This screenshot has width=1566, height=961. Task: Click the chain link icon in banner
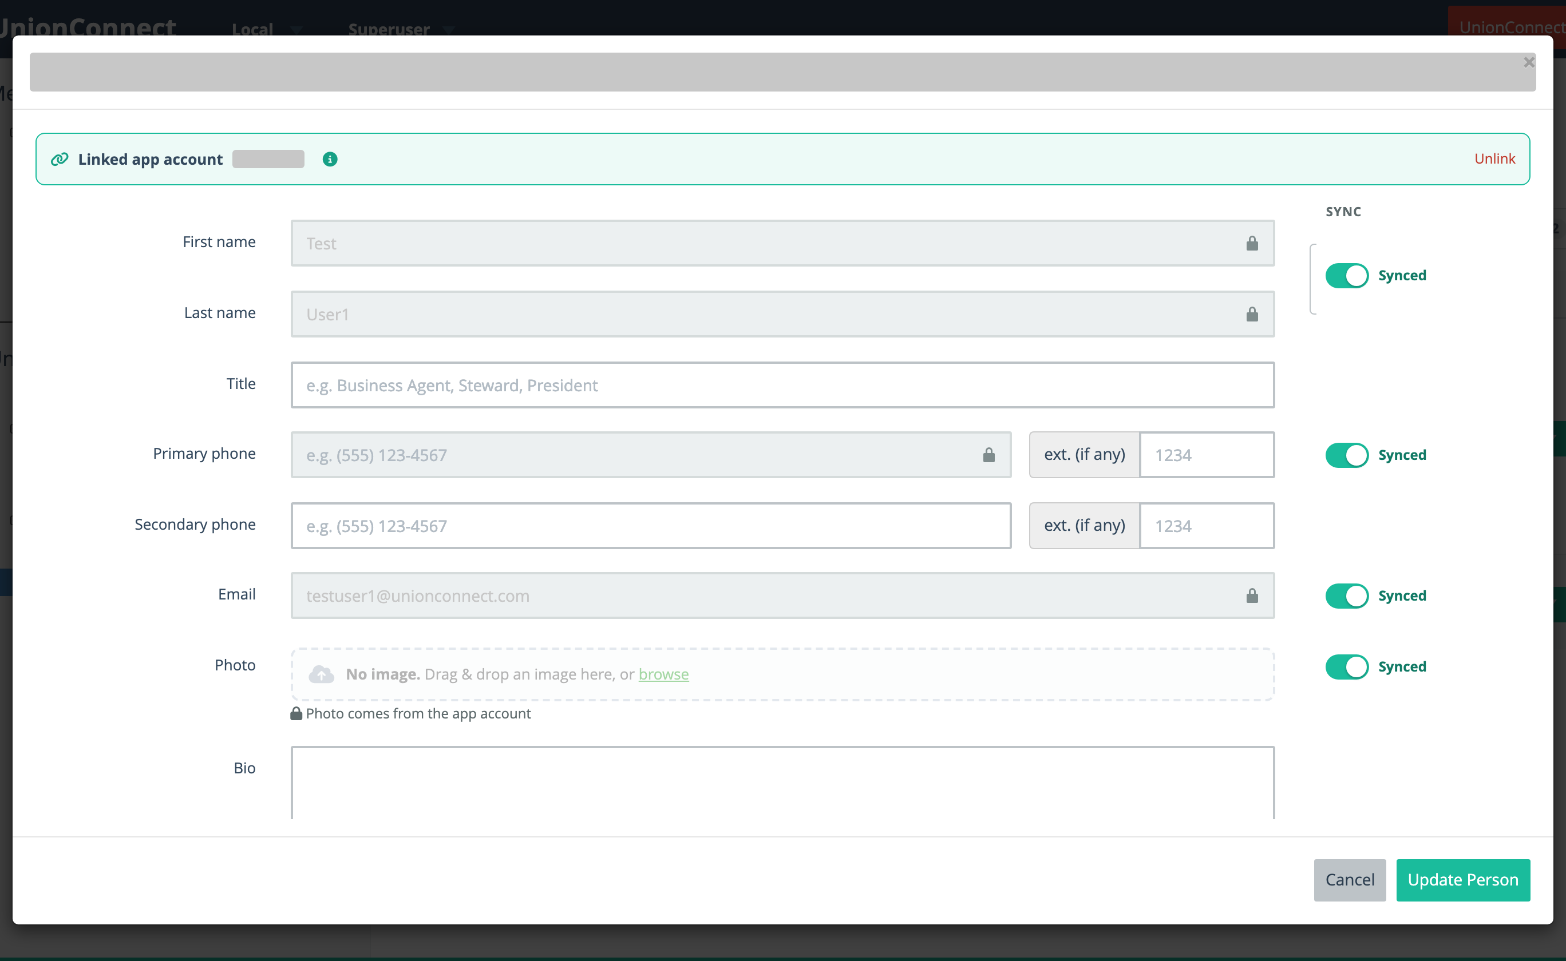[x=60, y=159]
